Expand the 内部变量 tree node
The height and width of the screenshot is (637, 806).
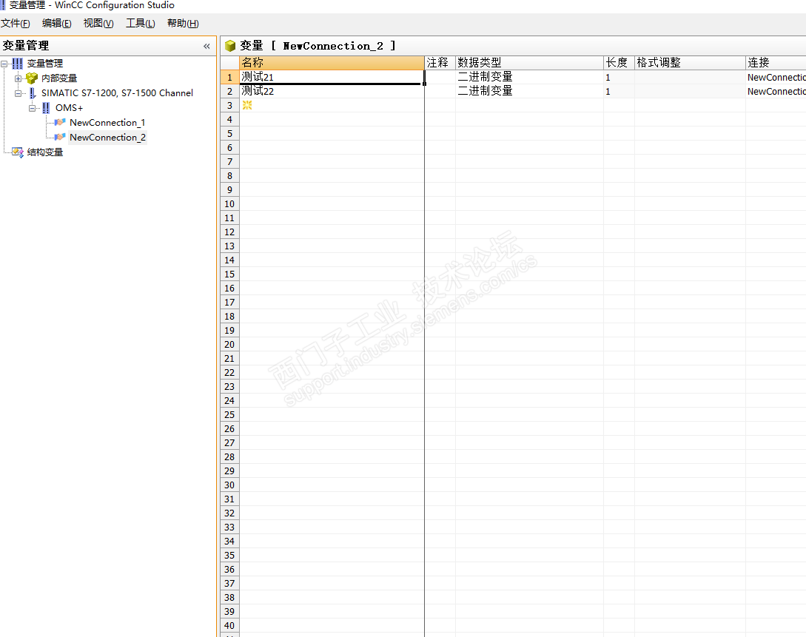[x=18, y=78]
